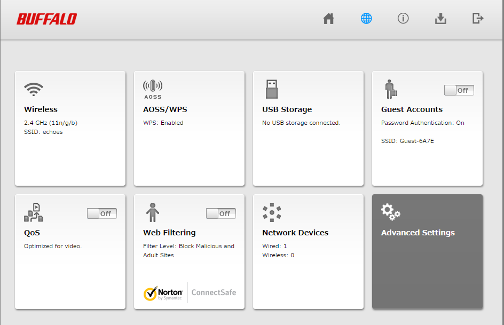The image size is (504, 325).
Task: Click the logout icon
Action: pyautogui.click(x=478, y=19)
